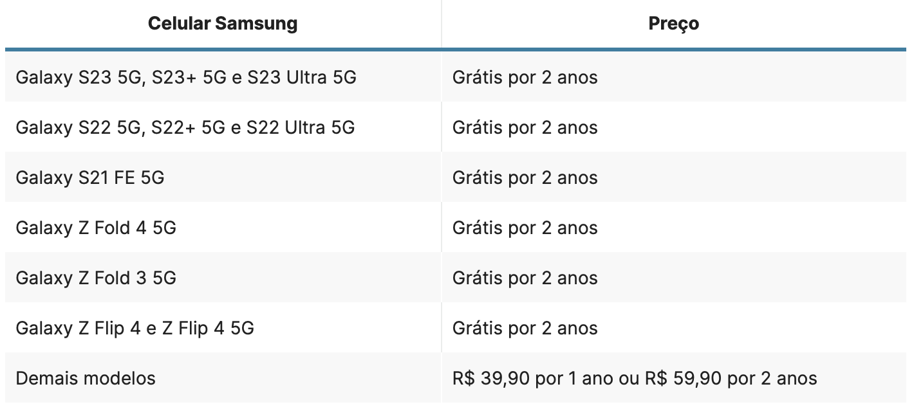
Task: Click the price for Galaxy Z Fold 4 5G
Action: [525, 228]
